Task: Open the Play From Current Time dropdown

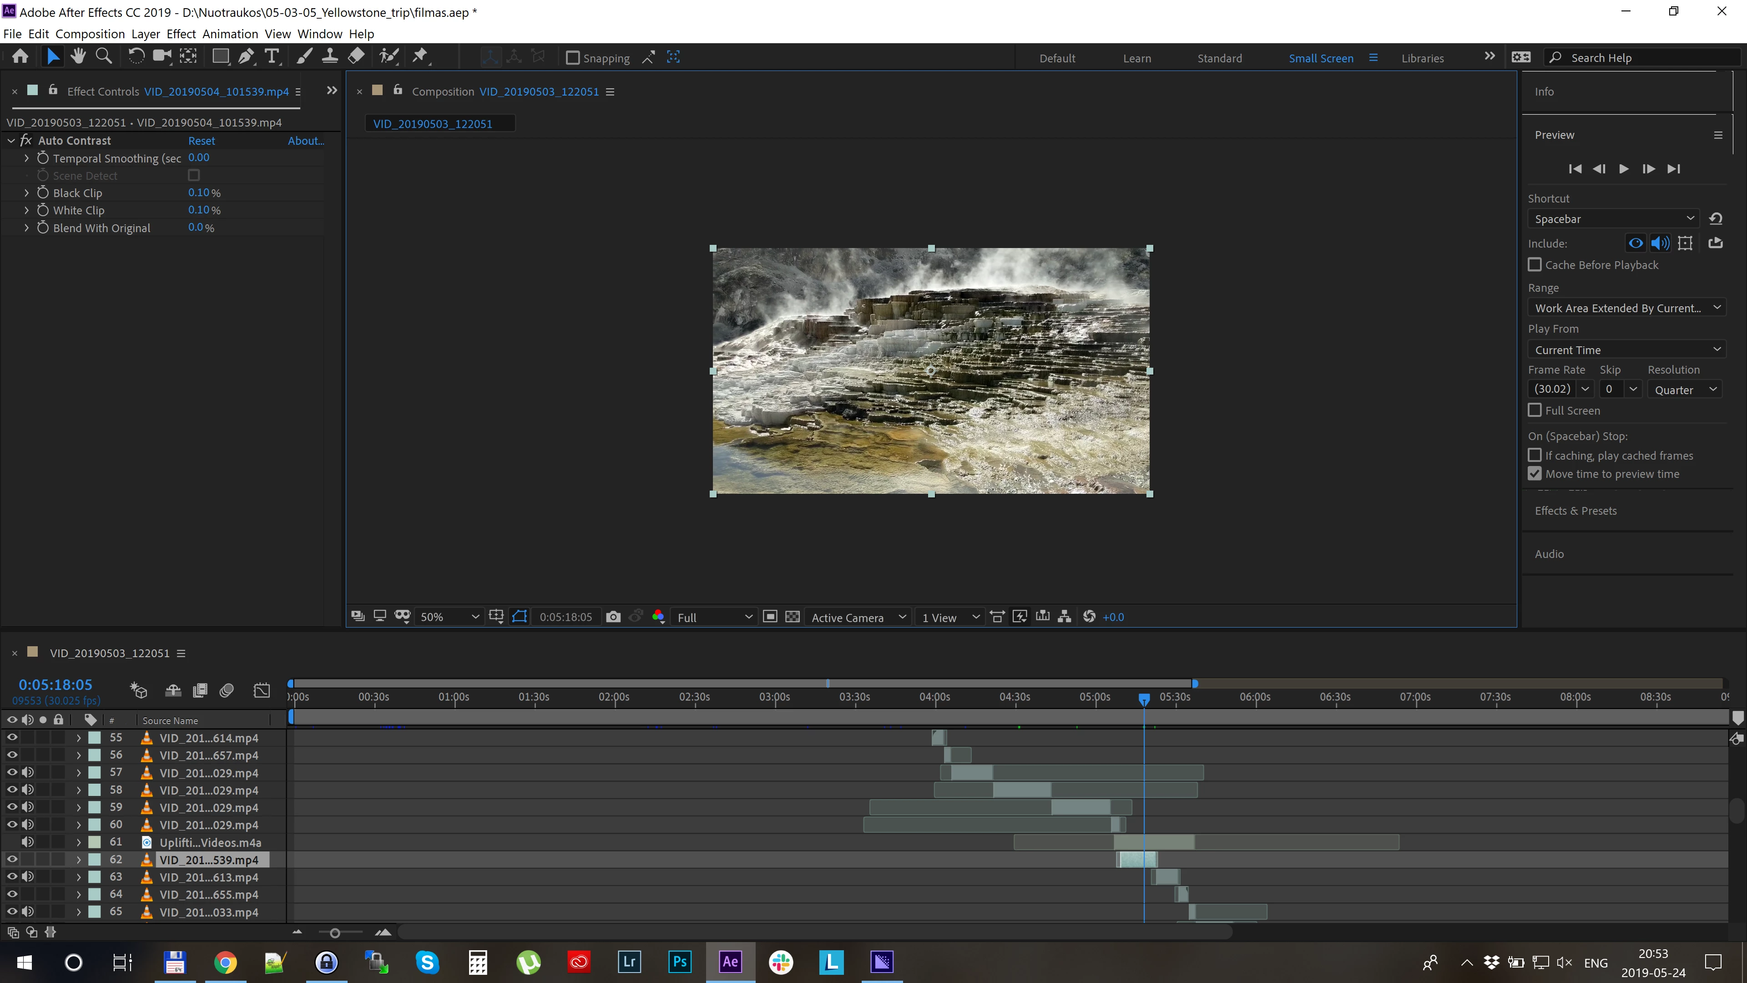Action: pos(1627,350)
